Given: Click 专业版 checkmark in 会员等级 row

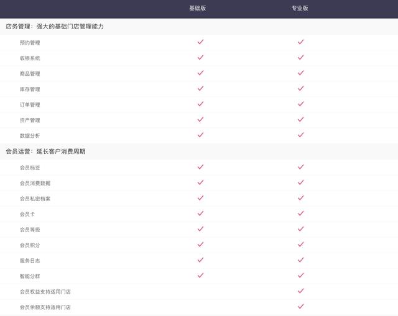Looking at the screenshot, I should 301,228.
